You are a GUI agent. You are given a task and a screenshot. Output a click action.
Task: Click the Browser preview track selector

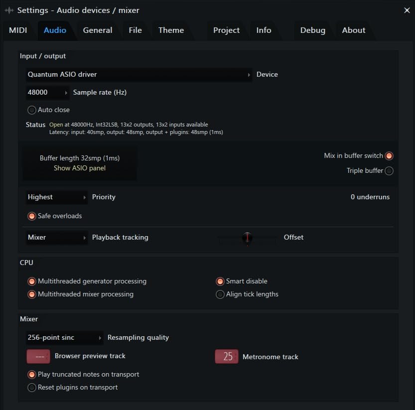(38, 356)
